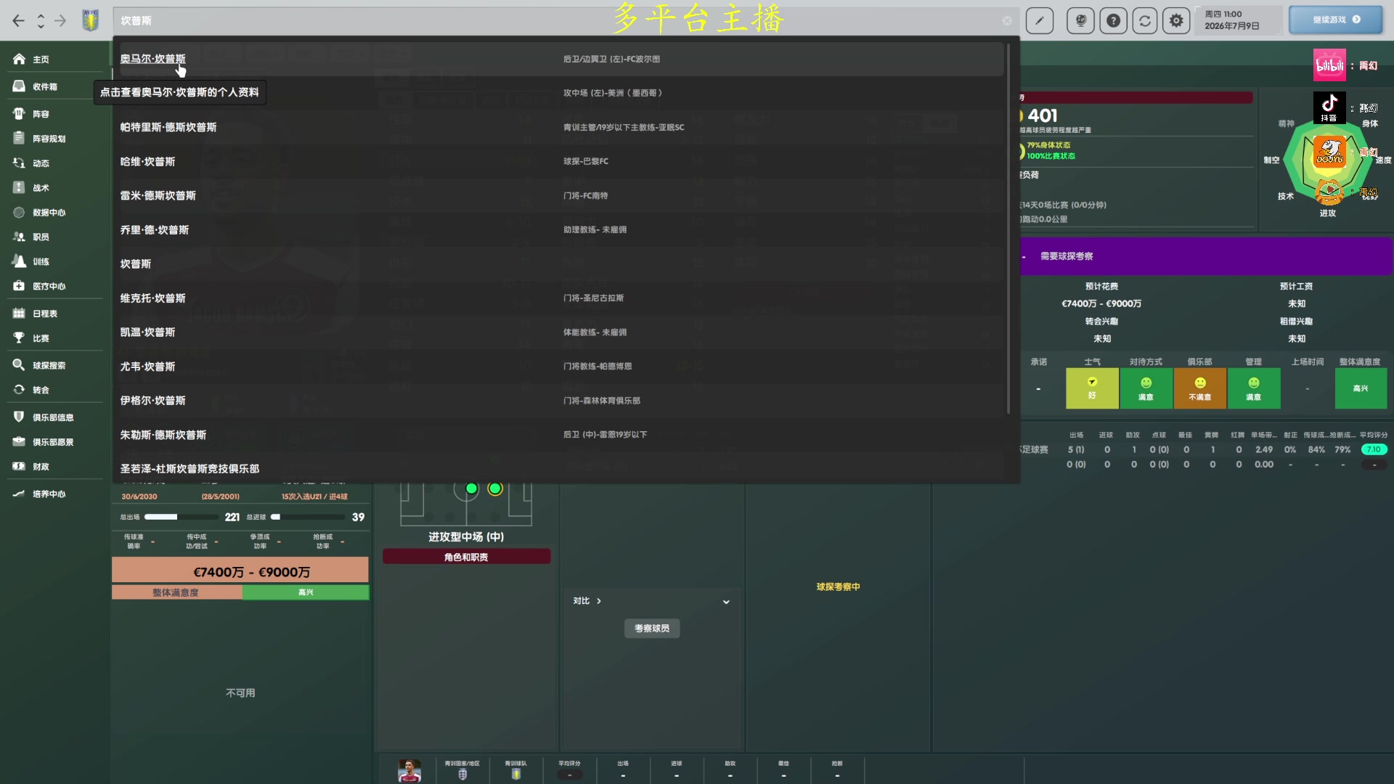
Task: Click the search results scrollbar
Action: 1008,229
